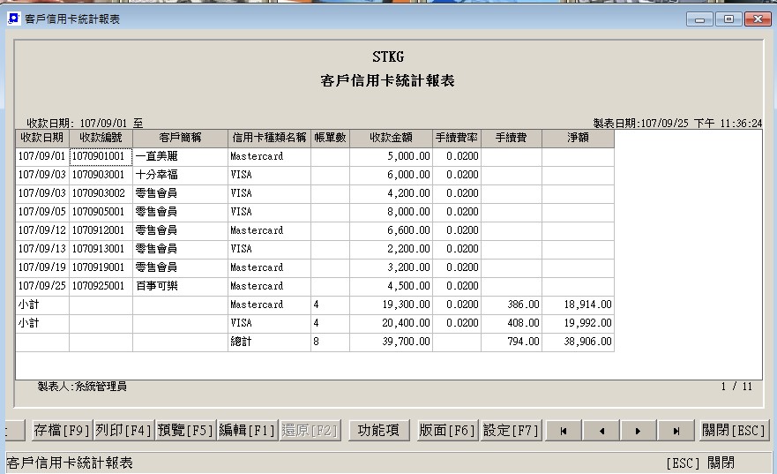This screenshot has width=777, height=474.
Task: Click the 8,000.00 amount cell
Action: (x=391, y=212)
